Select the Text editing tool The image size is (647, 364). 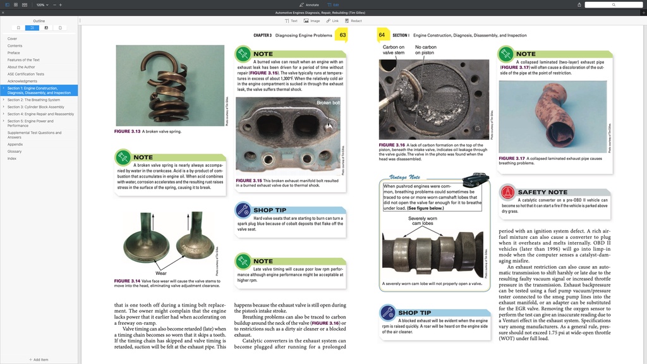point(289,21)
